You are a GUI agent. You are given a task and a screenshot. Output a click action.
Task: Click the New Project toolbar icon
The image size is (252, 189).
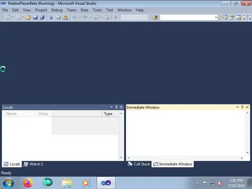[x=8, y=17]
